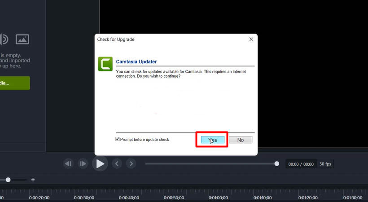Click the 00:00 / 00:00 timecode display

301,164
